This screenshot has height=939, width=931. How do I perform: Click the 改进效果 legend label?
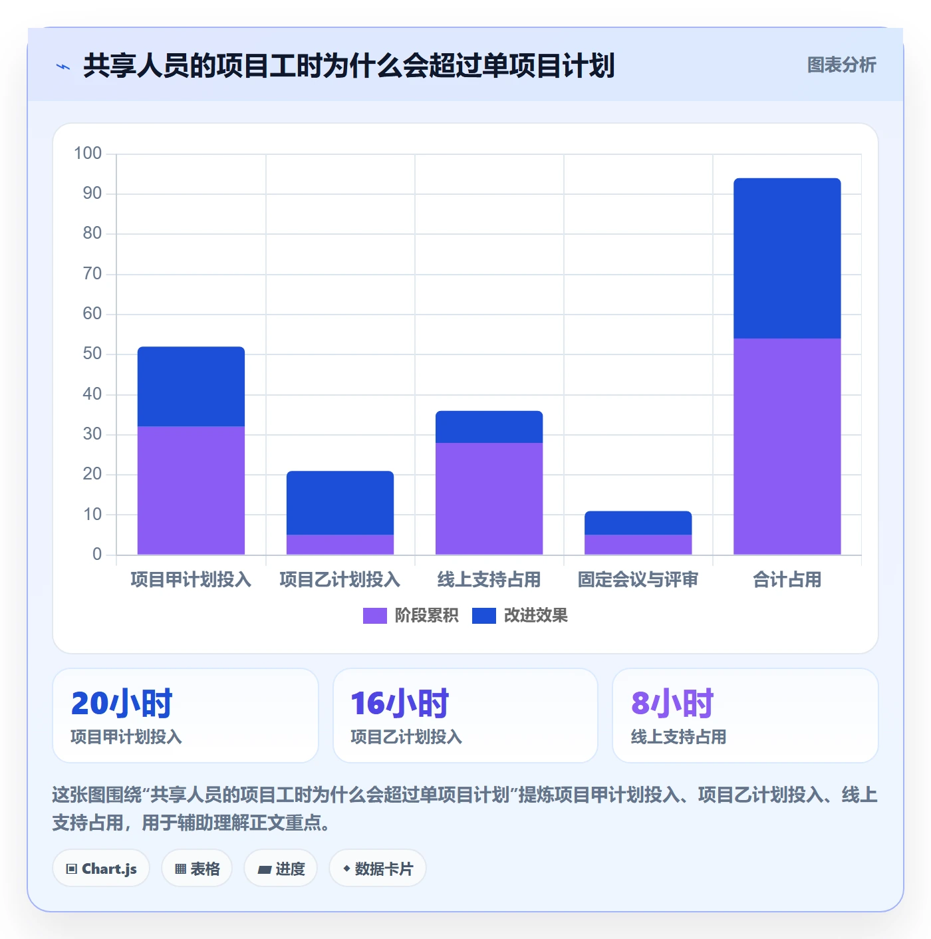click(535, 616)
